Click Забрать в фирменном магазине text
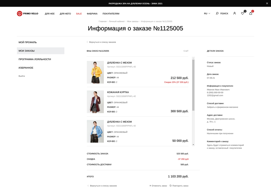 point(223,107)
